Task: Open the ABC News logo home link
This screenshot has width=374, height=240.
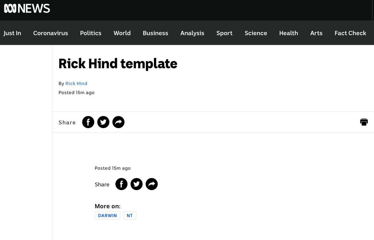Action: coord(27,8)
